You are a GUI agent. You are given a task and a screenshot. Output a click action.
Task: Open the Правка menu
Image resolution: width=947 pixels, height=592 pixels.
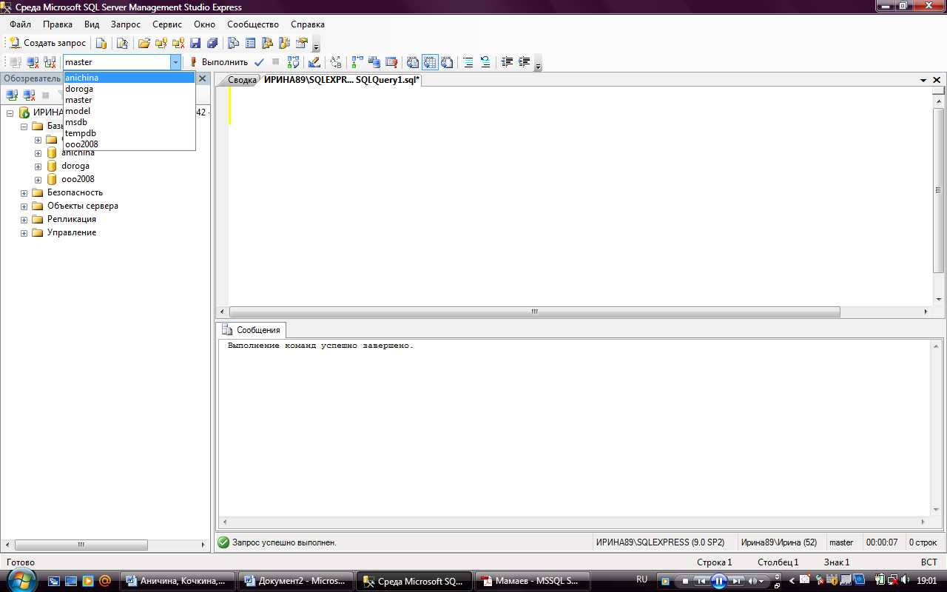pyautogui.click(x=58, y=24)
